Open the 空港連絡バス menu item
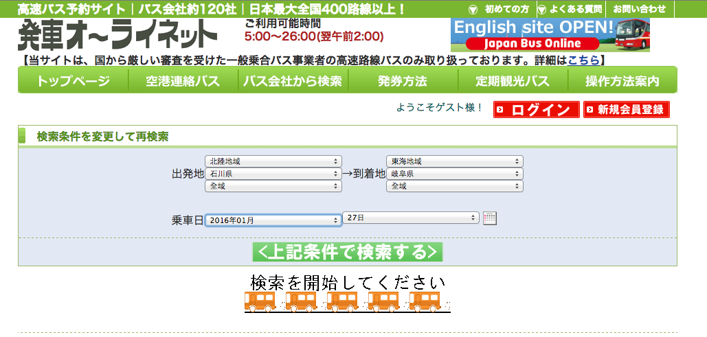Screen dimensions: 707x337 (183, 81)
